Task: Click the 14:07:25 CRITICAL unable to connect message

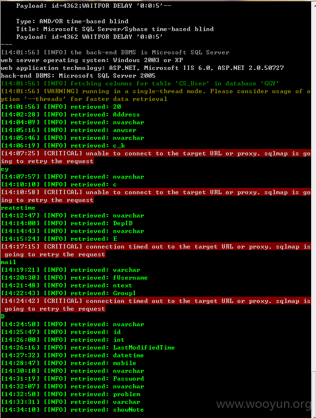Action: pyautogui.click(x=156, y=157)
